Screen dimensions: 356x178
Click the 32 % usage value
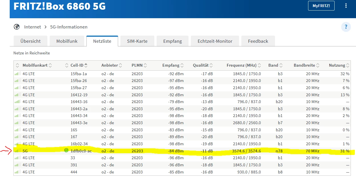pyautogui.click(x=345, y=74)
